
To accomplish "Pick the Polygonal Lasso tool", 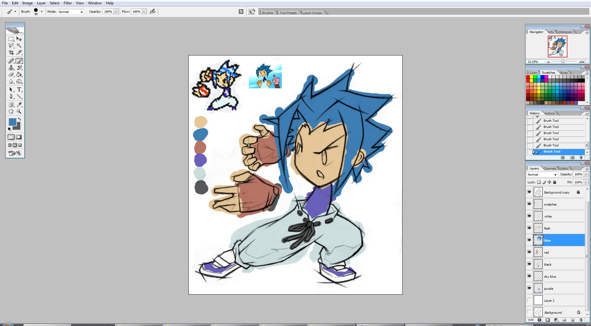I will (x=11, y=46).
